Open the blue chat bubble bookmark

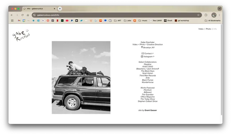(x=105, y=21)
